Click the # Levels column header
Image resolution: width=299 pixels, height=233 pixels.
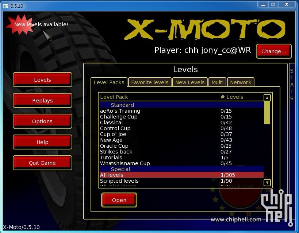[x=232, y=97]
